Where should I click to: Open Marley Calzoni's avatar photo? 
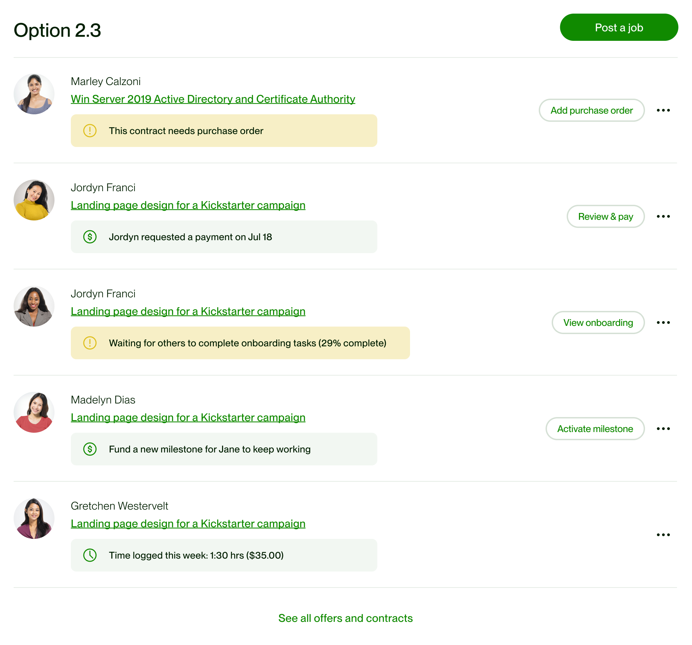[x=34, y=94]
